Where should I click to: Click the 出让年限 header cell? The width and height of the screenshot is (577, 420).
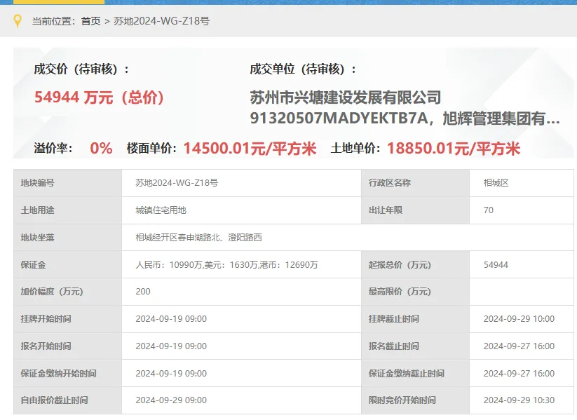tap(416, 210)
